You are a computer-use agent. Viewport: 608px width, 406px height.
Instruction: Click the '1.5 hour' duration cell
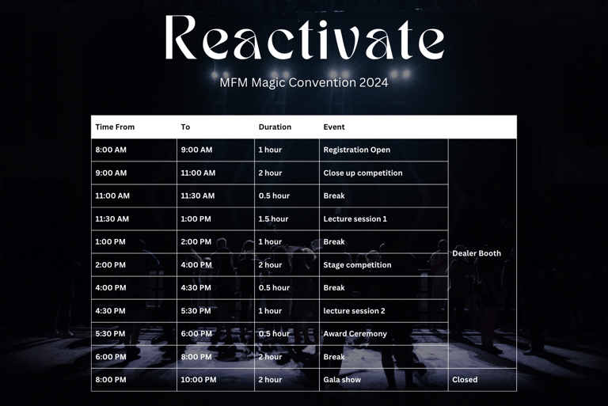(x=287, y=218)
